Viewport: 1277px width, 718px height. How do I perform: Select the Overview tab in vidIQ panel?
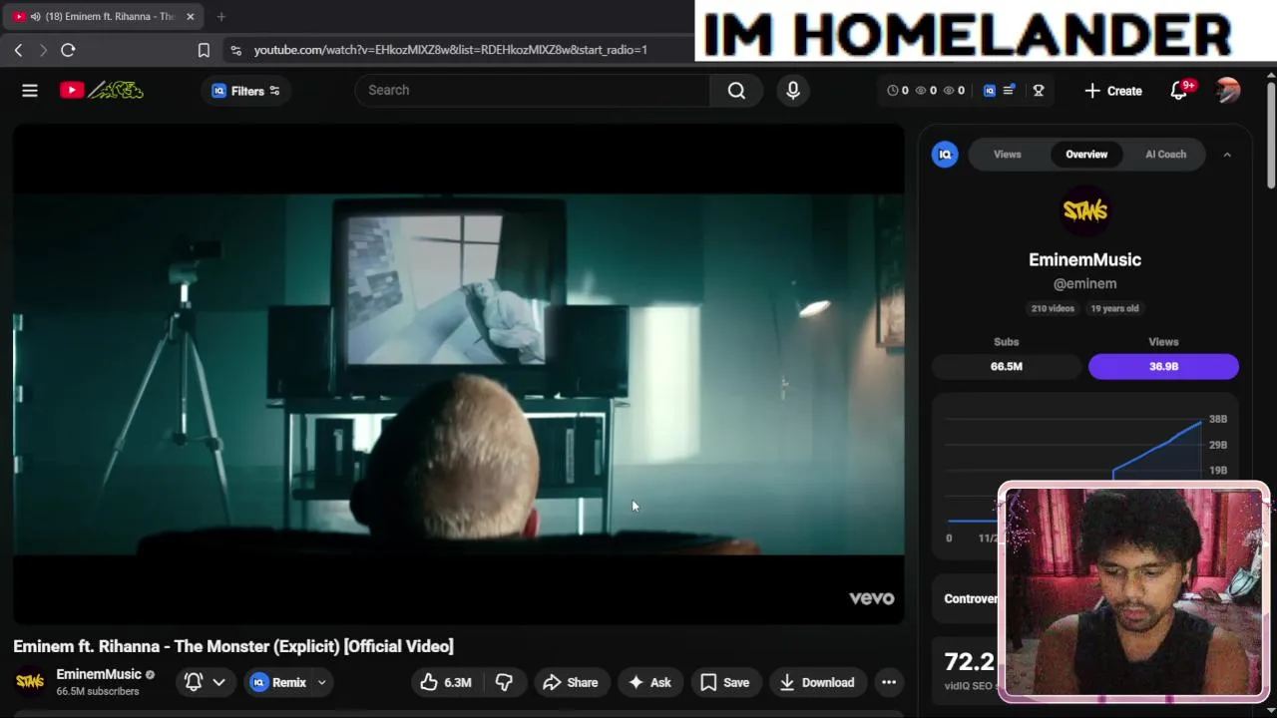click(x=1086, y=155)
